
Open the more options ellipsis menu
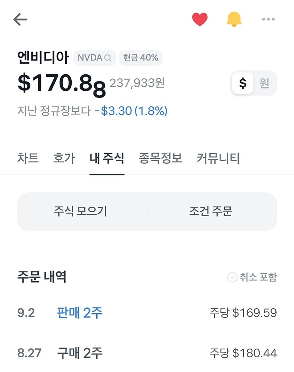pyautogui.click(x=268, y=19)
